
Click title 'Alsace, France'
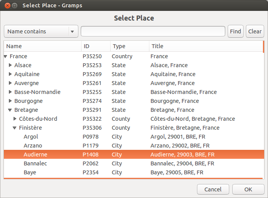click(169, 65)
